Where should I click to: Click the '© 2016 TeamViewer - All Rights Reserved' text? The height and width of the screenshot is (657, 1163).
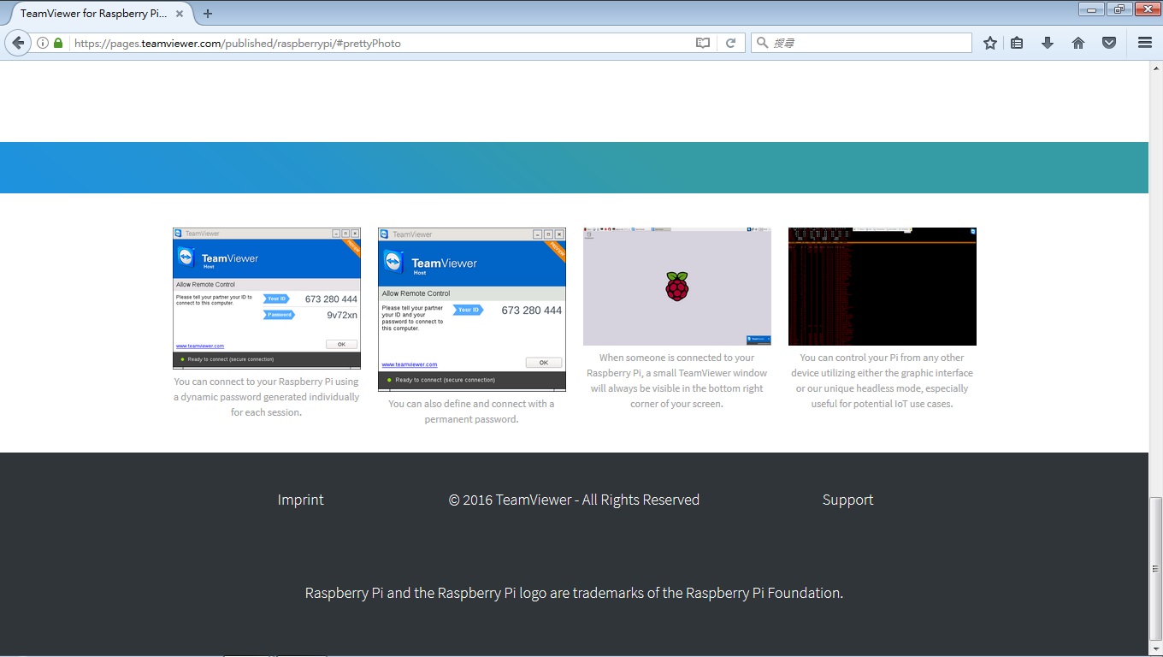click(x=574, y=500)
